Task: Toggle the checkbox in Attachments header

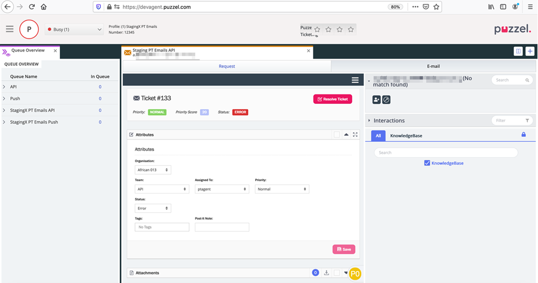Action: (337, 273)
